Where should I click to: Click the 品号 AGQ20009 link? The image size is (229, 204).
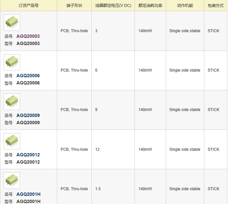coord(28,115)
